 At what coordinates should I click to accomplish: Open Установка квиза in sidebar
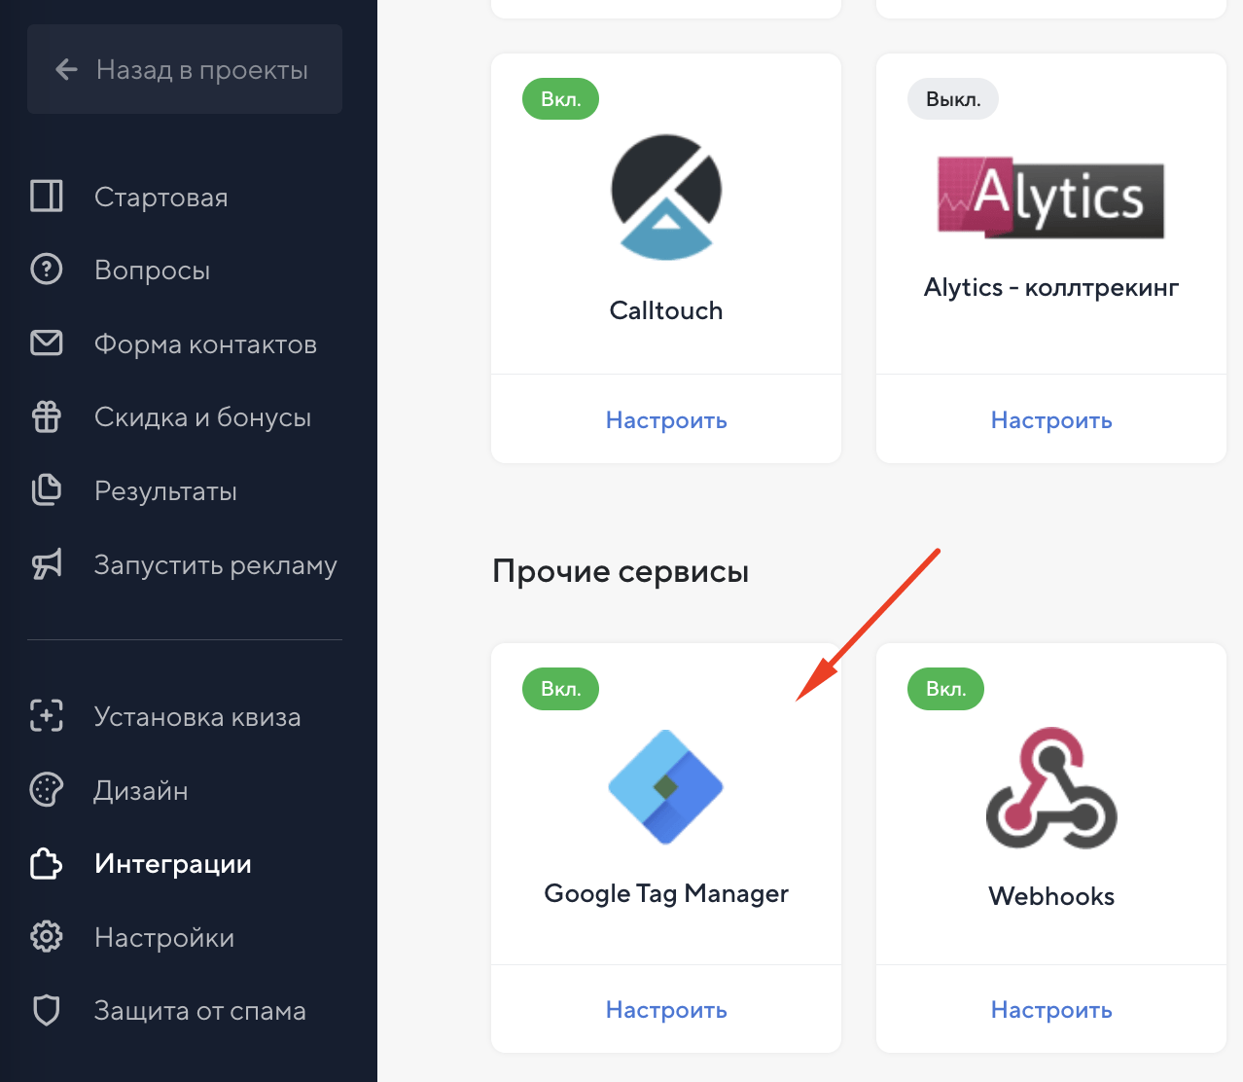(197, 717)
